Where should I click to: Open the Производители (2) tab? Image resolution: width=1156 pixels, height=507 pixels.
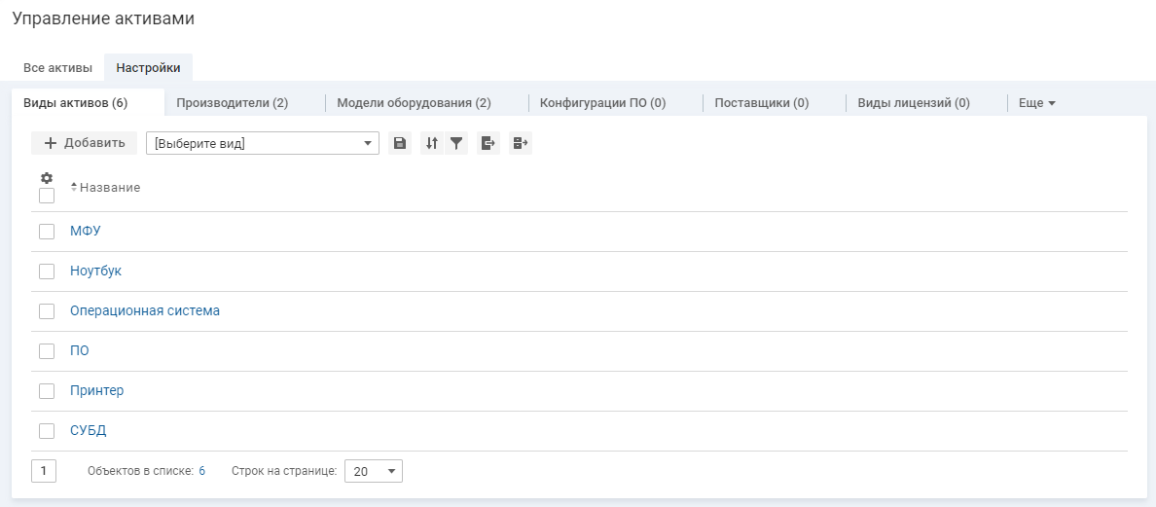232,103
